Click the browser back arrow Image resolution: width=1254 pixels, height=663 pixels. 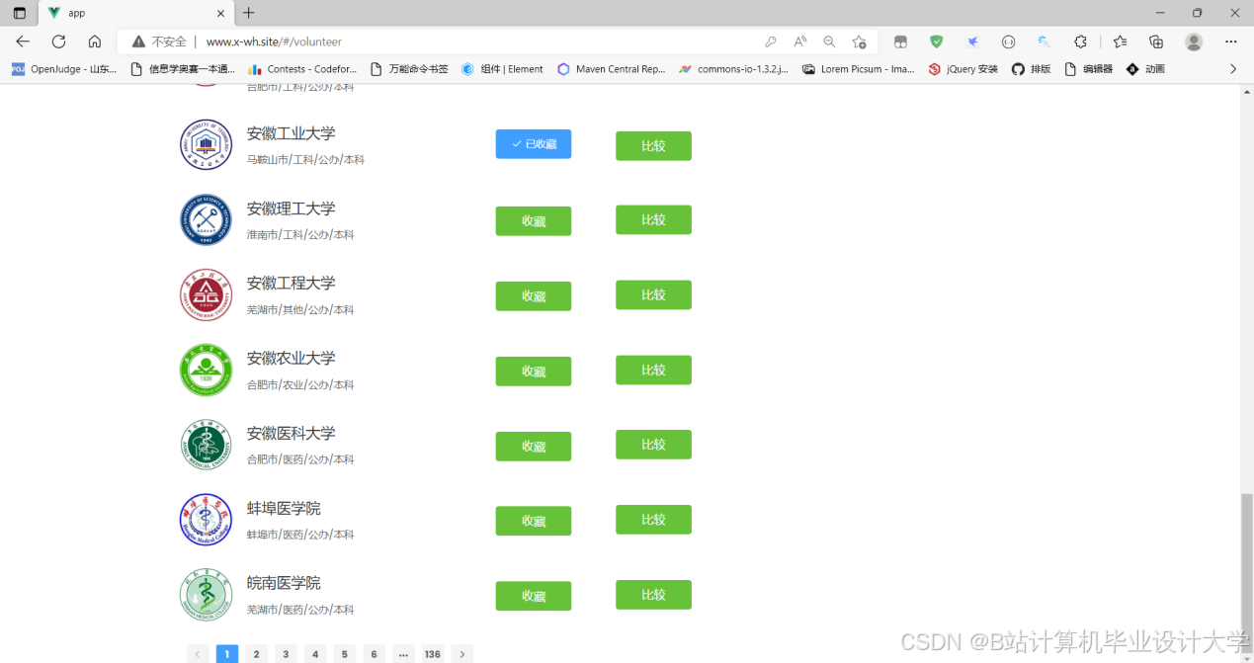[23, 41]
